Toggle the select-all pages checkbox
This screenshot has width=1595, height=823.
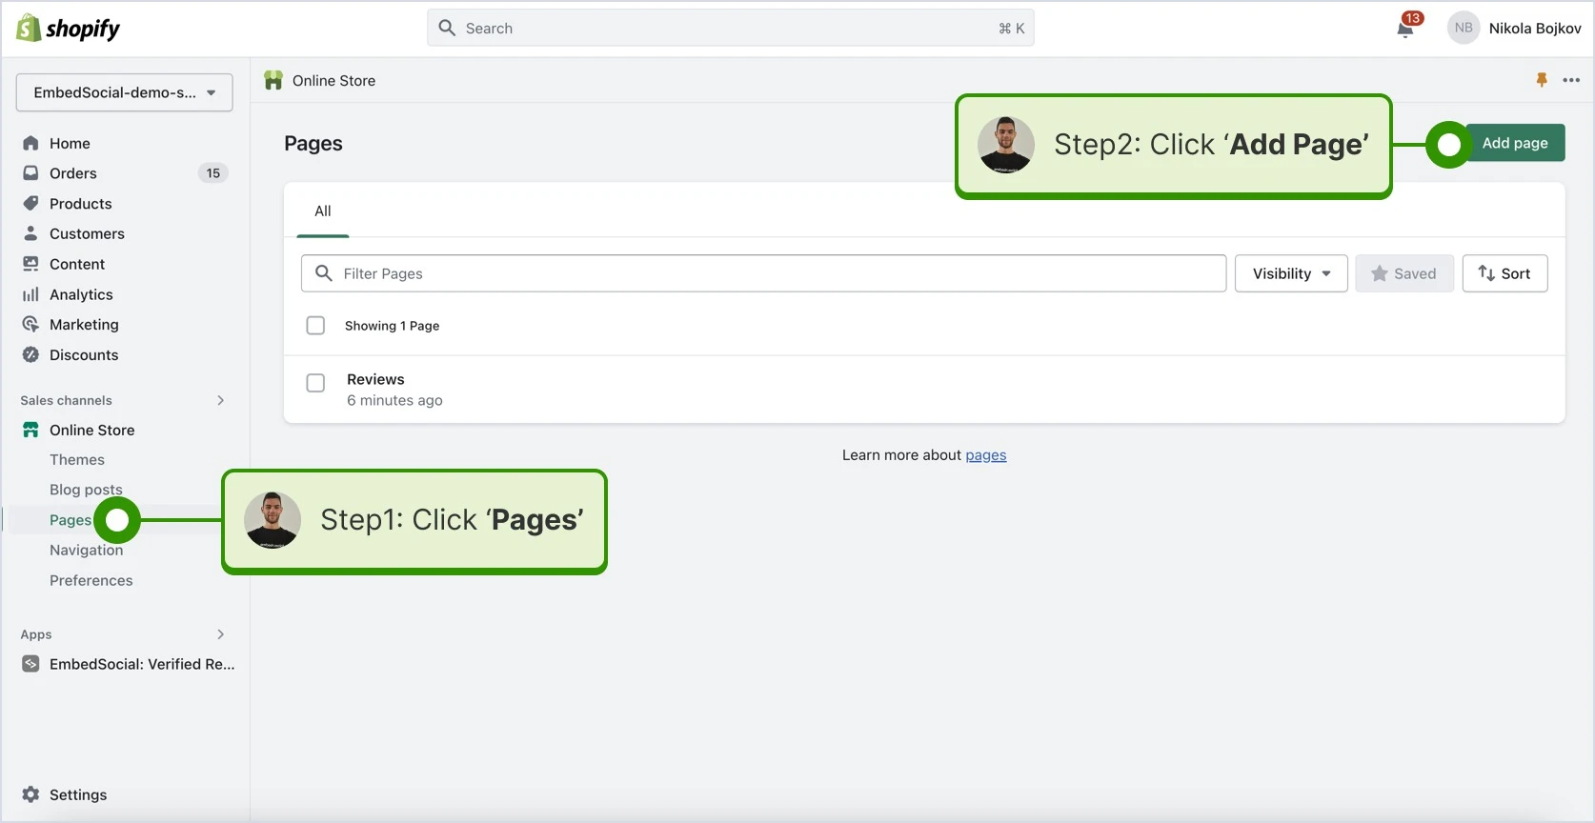(315, 326)
